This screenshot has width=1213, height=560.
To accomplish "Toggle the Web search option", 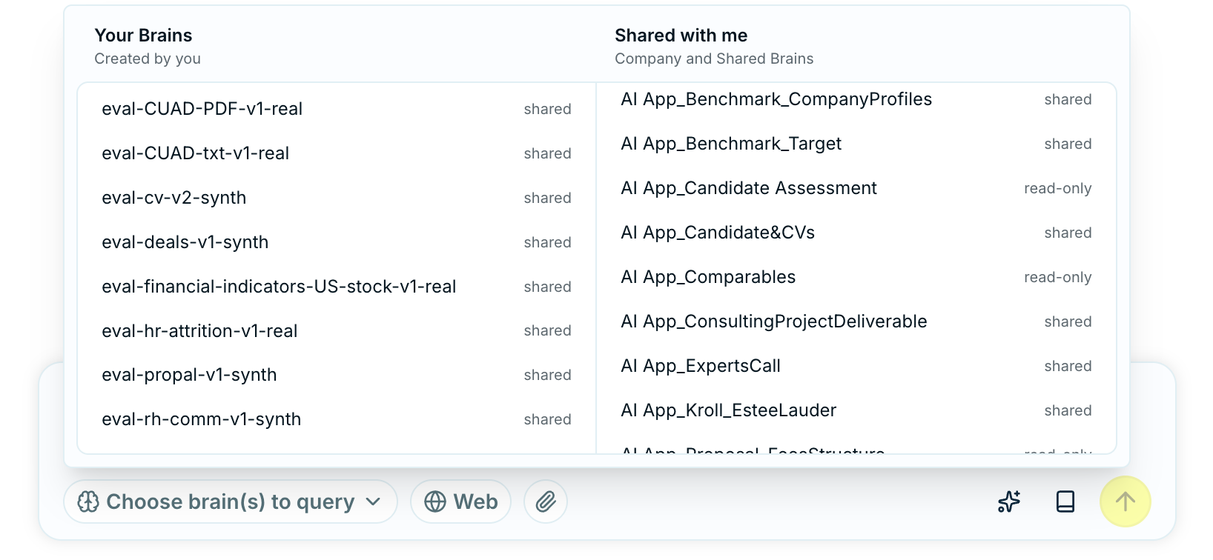I will (460, 501).
